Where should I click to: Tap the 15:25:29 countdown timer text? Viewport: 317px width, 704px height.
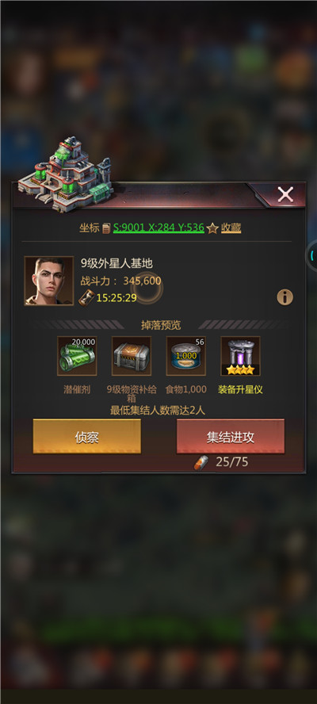point(116,297)
